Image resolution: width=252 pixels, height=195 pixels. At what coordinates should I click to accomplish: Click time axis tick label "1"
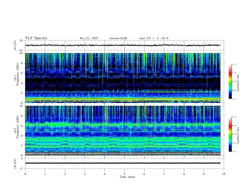click(45, 174)
